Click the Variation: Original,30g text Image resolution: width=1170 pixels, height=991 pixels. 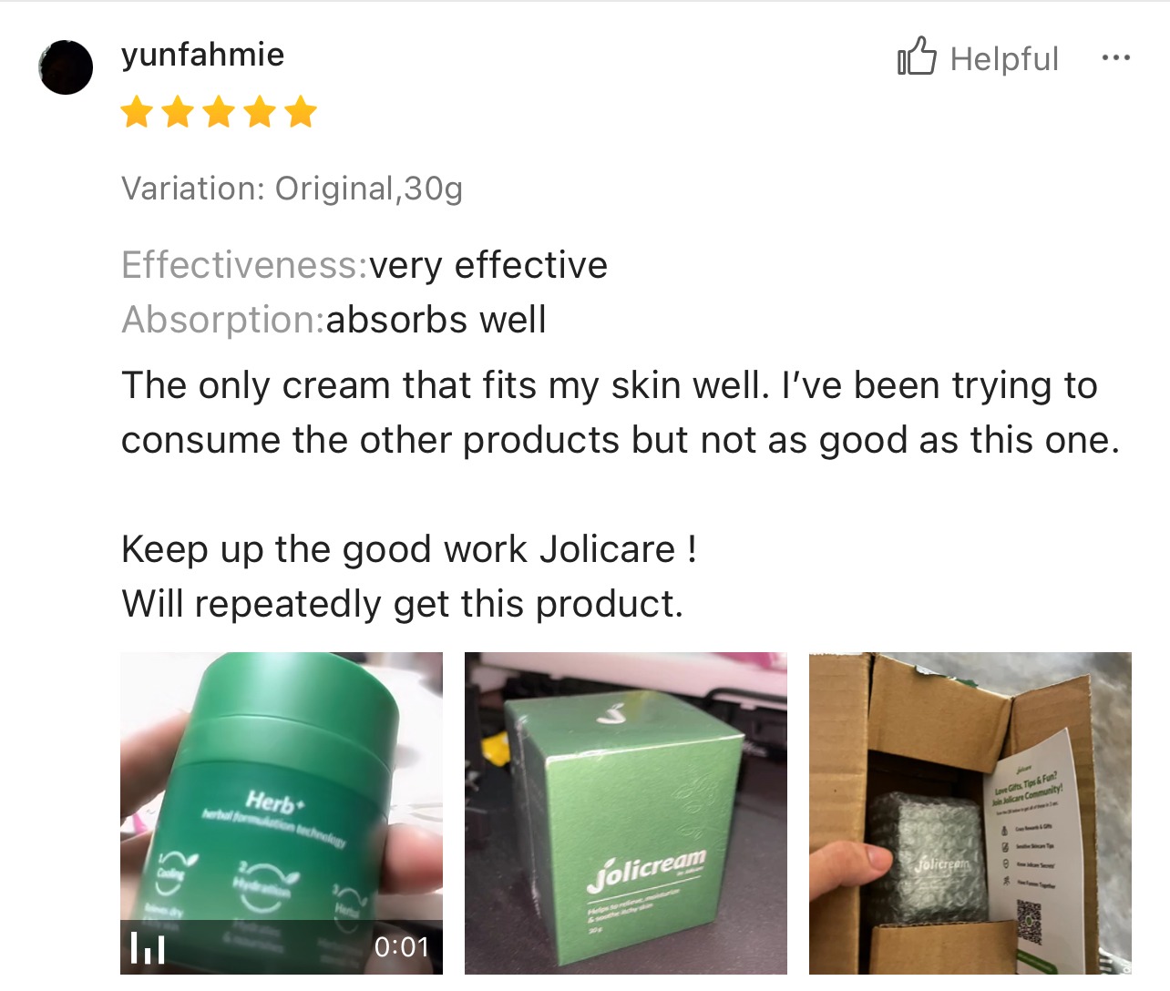pos(292,189)
